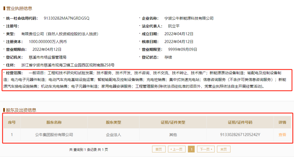The width and height of the screenshot is (294, 157).
Task: Select page number 1 in pagination
Action: (x=191, y=149)
